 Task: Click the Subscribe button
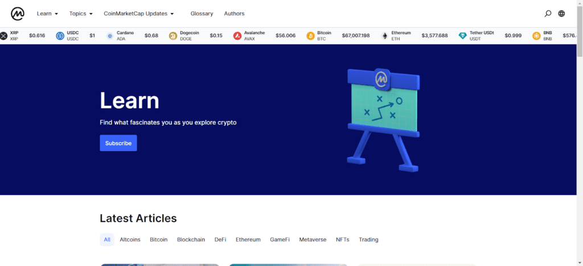118,143
